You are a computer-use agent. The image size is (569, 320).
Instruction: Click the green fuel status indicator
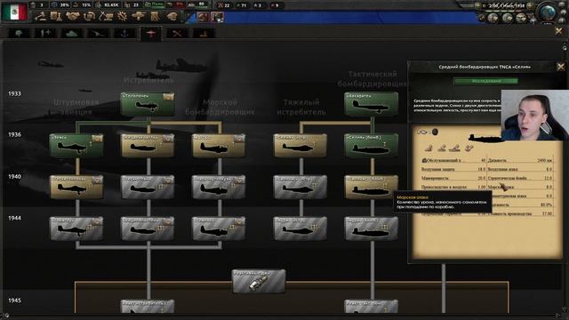tap(155, 5)
